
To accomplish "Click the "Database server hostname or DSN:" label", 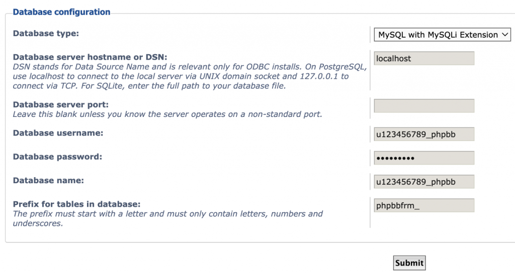I will click(90, 57).
